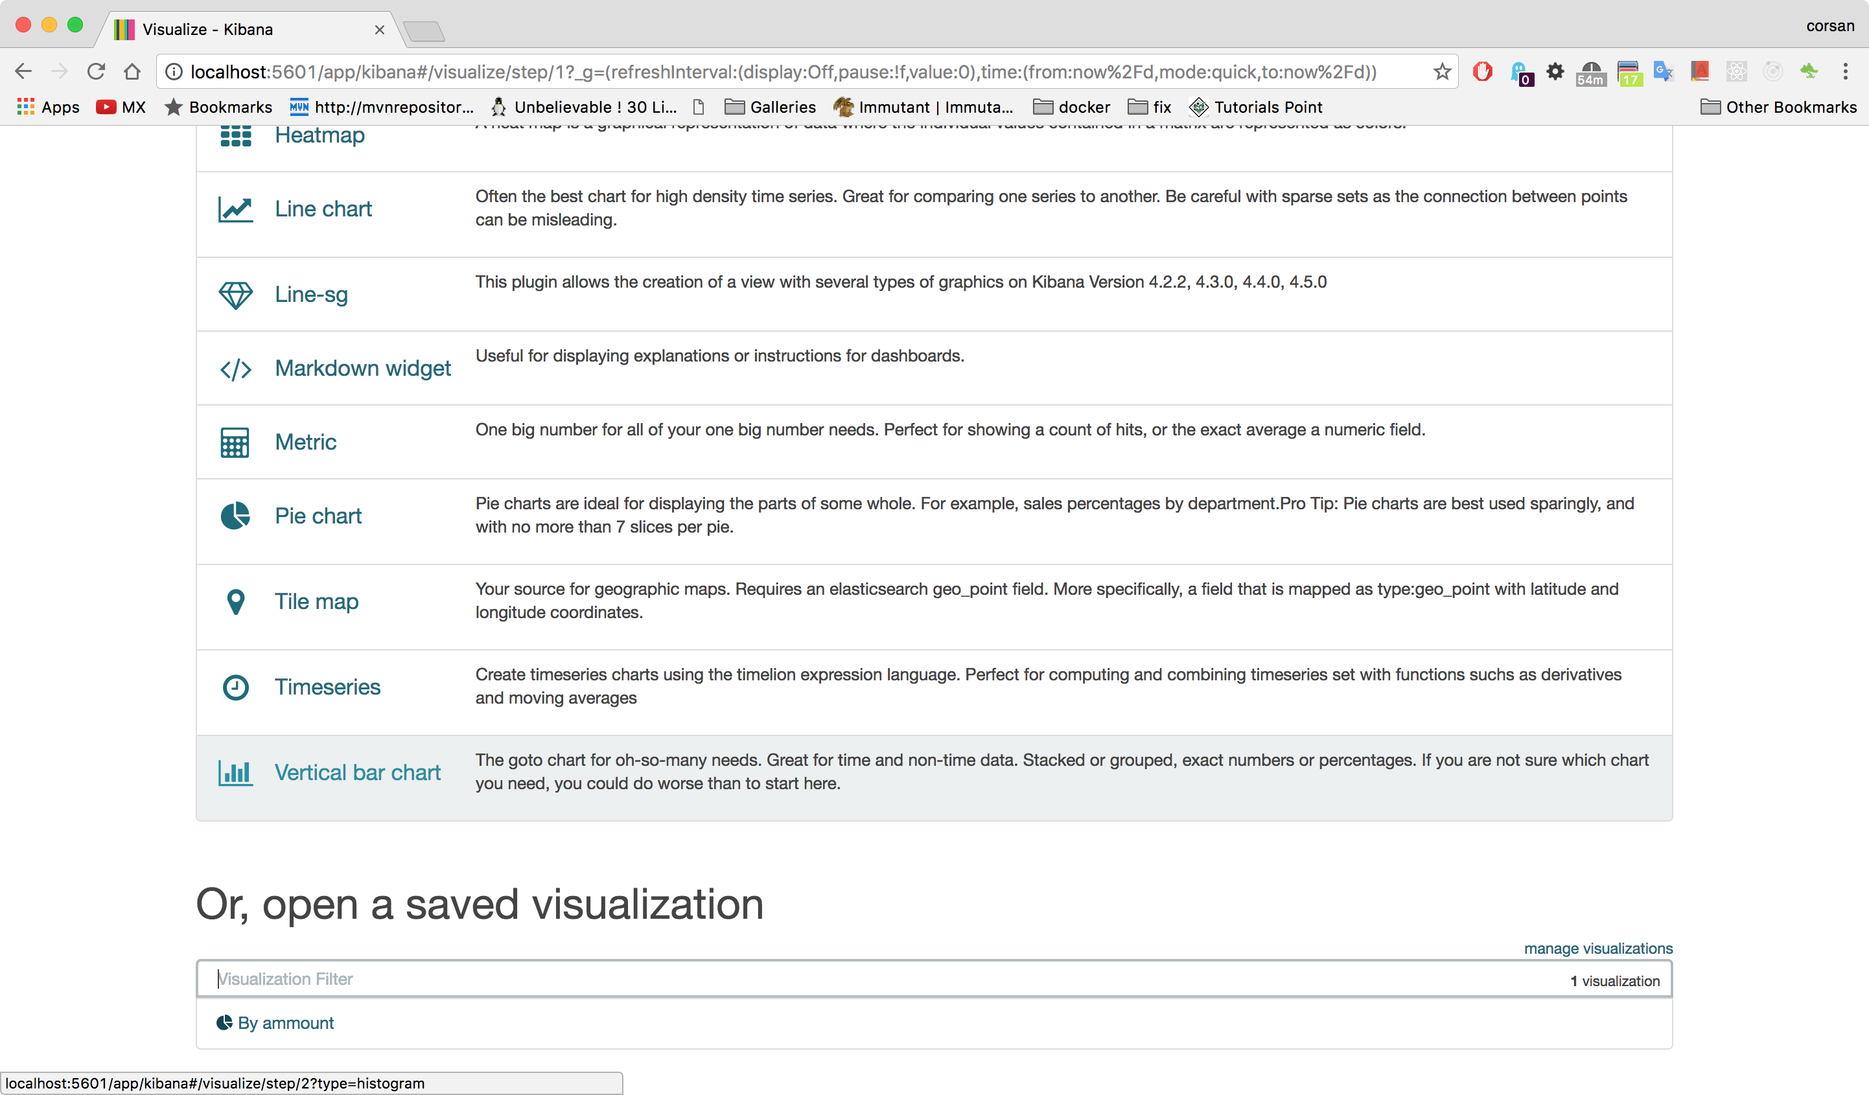
Task: Open the red PDF extension icon
Action: pyautogui.click(x=1700, y=72)
